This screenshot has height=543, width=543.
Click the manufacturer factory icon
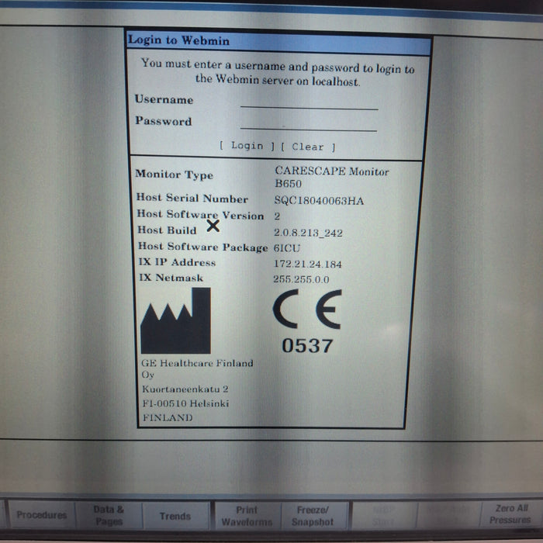(x=175, y=320)
